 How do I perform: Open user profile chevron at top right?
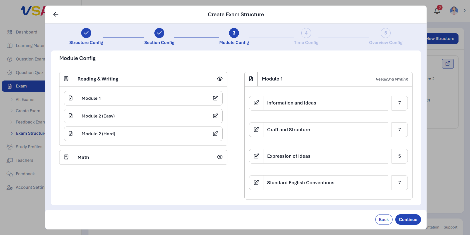tap(465, 10)
